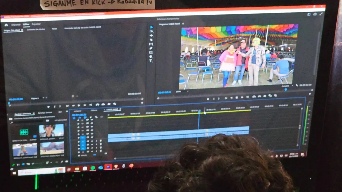Image resolution: width=342 pixels, height=192 pixels.
Task: Select the Type tool
Action: pos(151,61)
